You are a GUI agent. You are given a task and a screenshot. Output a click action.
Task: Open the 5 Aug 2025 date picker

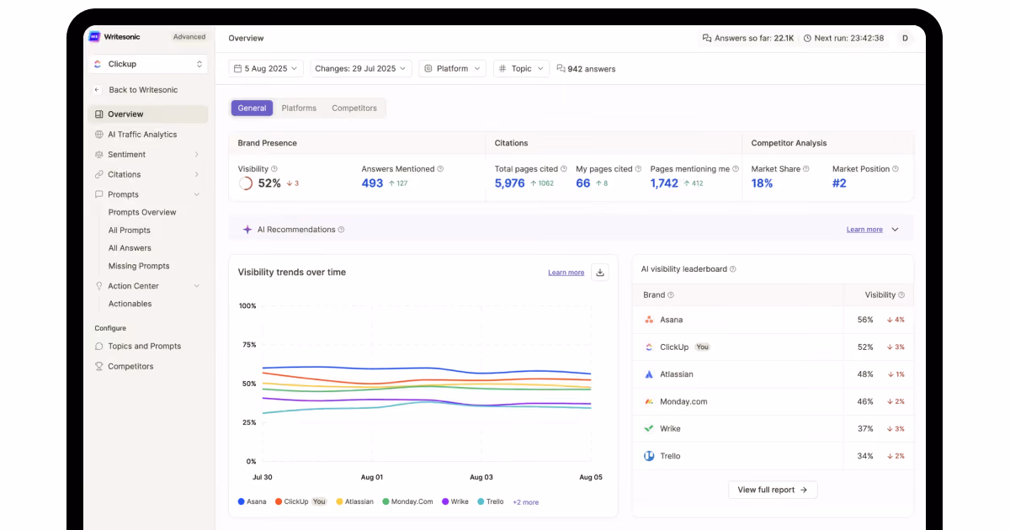click(x=266, y=69)
